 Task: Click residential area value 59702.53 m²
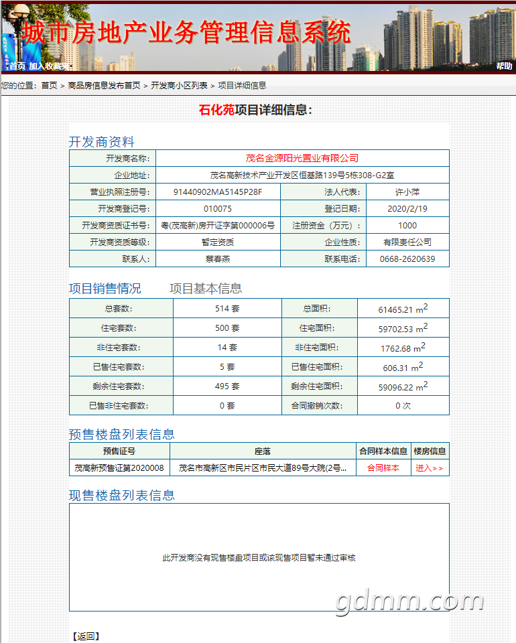pos(403,328)
